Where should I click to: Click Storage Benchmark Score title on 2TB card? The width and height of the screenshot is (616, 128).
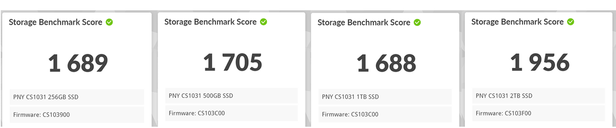pyautogui.click(x=518, y=22)
